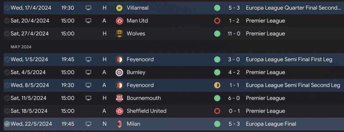The image size is (344, 132).
Task: Open Europa League Final competition link
Action: (271, 124)
